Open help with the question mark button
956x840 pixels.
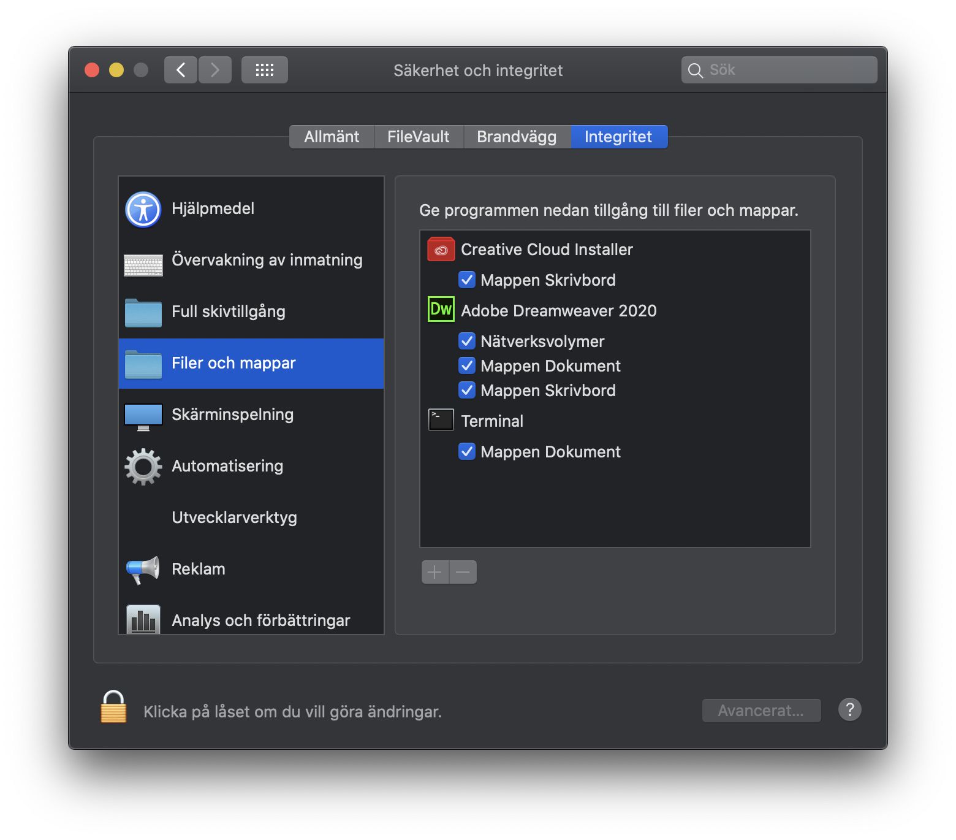point(850,710)
